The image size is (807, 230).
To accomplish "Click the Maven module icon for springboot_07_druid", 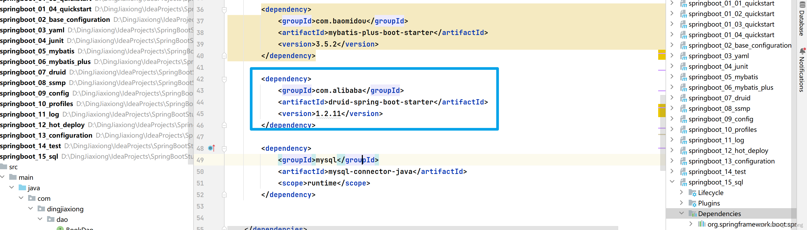I will [x=683, y=98].
